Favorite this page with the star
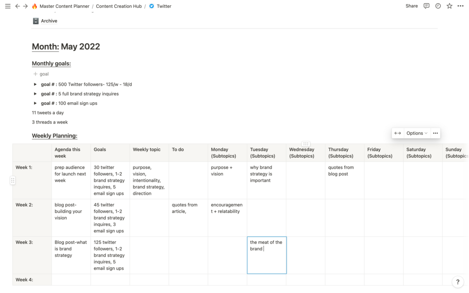This screenshot has height=293, width=469. (449, 6)
